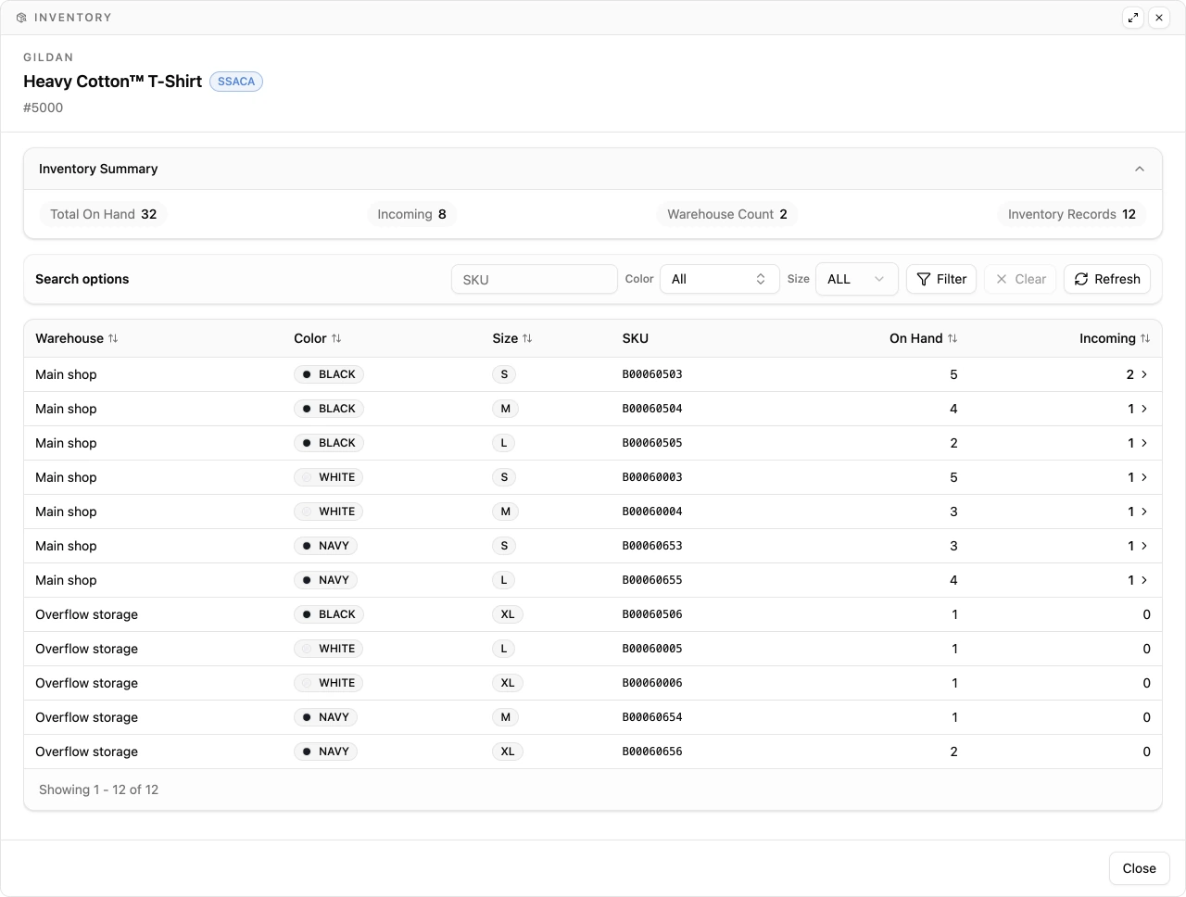Expand the inventory dialog to fullscreen
The image size is (1186, 897).
(1133, 18)
